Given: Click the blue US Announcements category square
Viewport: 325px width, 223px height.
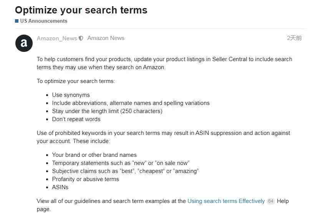Looking at the screenshot, I should pyautogui.click(x=17, y=21).
